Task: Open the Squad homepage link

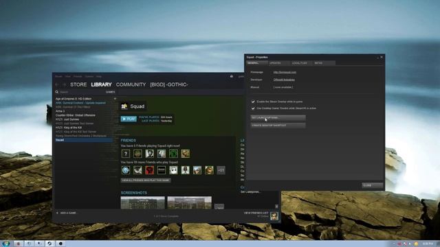Action: 285,72
